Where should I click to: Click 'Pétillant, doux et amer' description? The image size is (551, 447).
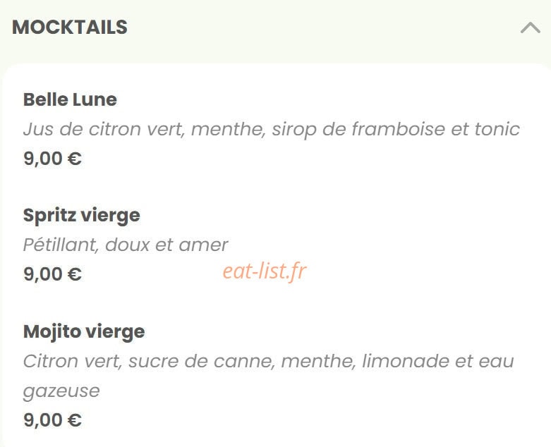[x=126, y=245]
